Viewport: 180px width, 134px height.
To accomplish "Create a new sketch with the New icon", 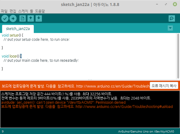I will 22,18.
